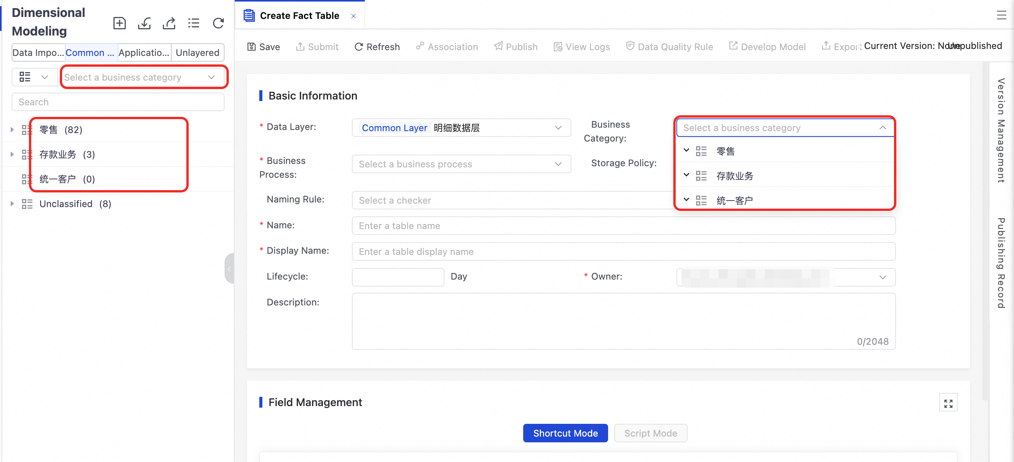Image resolution: width=1014 pixels, height=462 pixels.
Task: Expand the 存款业务 (3) tree node
Action: (x=12, y=154)
